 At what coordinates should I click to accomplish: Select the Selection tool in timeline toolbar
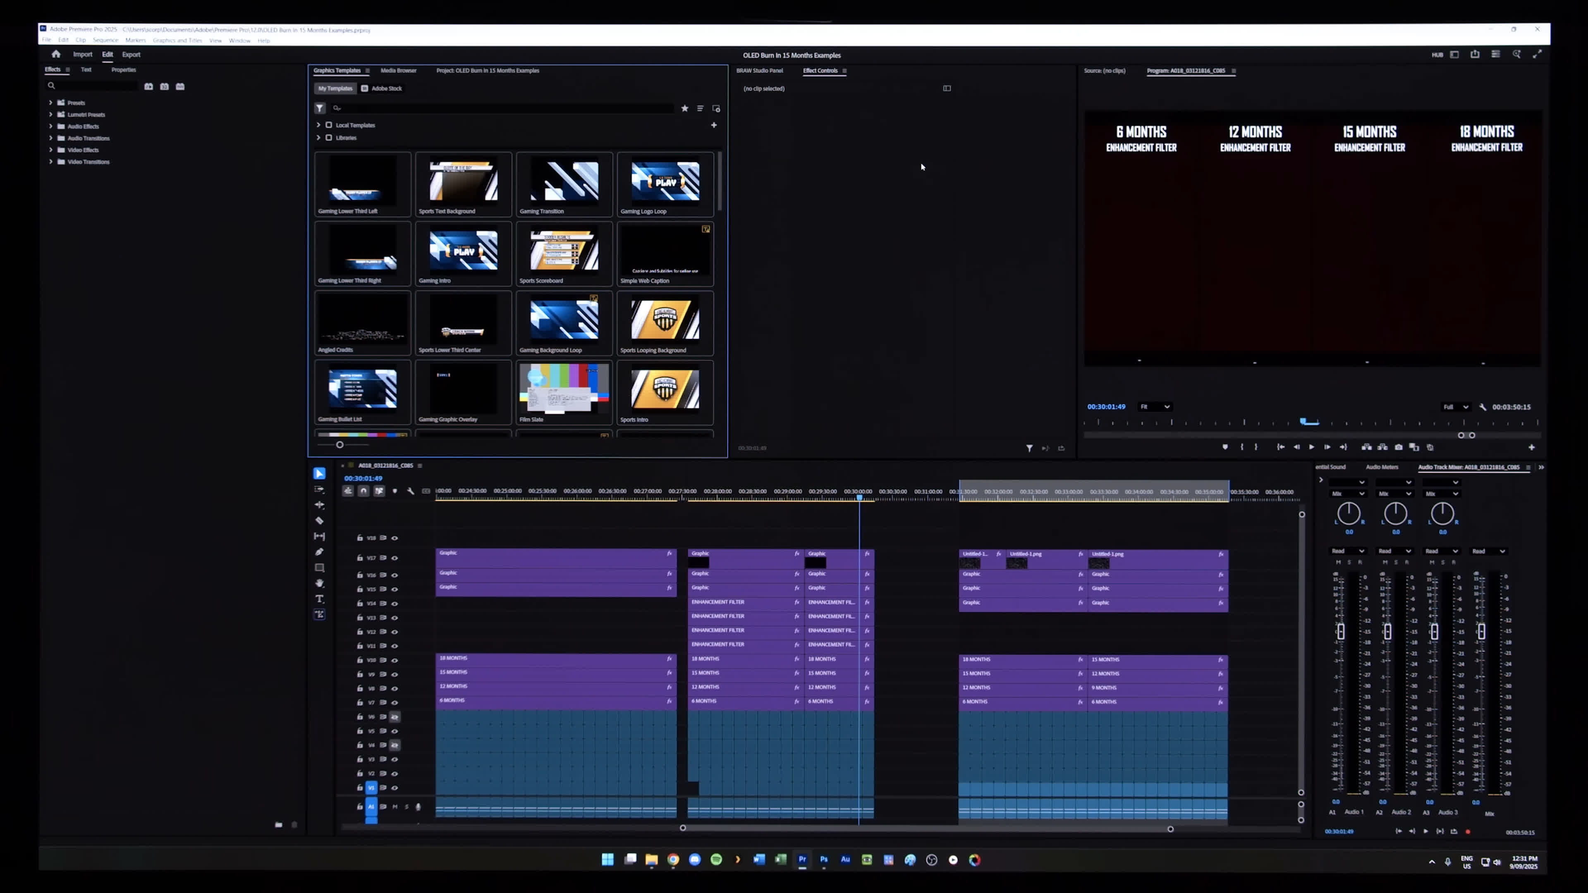pyautogui.click(x=319, y=473)
